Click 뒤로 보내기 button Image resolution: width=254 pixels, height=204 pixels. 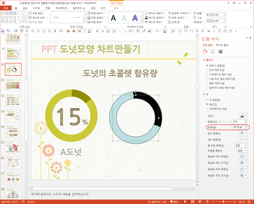click(178, 17)
